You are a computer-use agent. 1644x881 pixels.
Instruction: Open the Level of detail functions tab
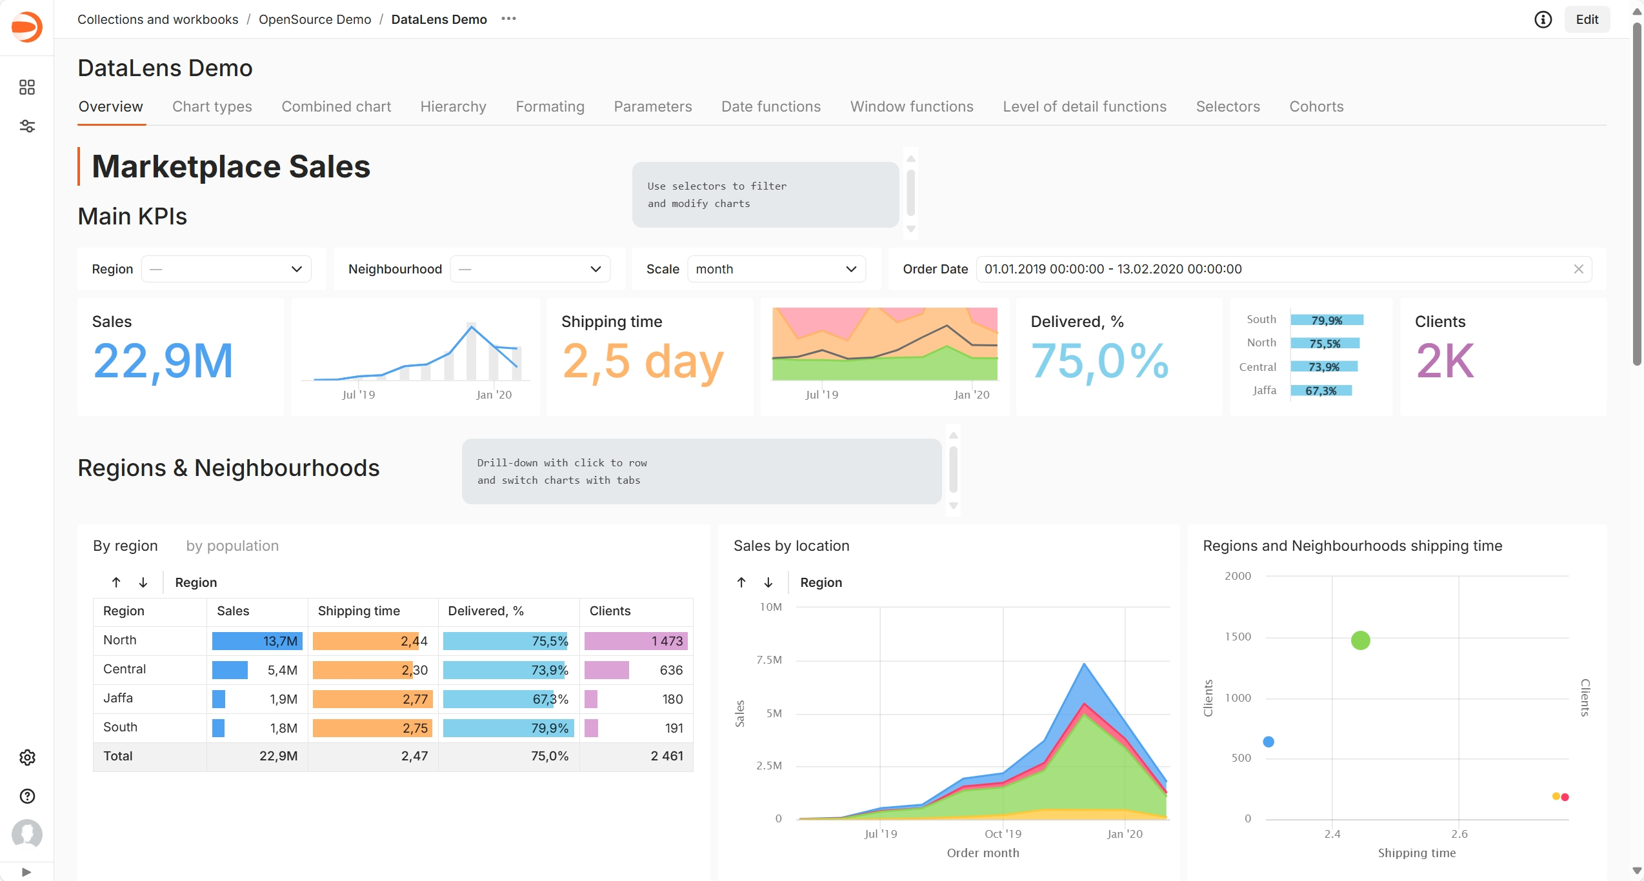1085,106
